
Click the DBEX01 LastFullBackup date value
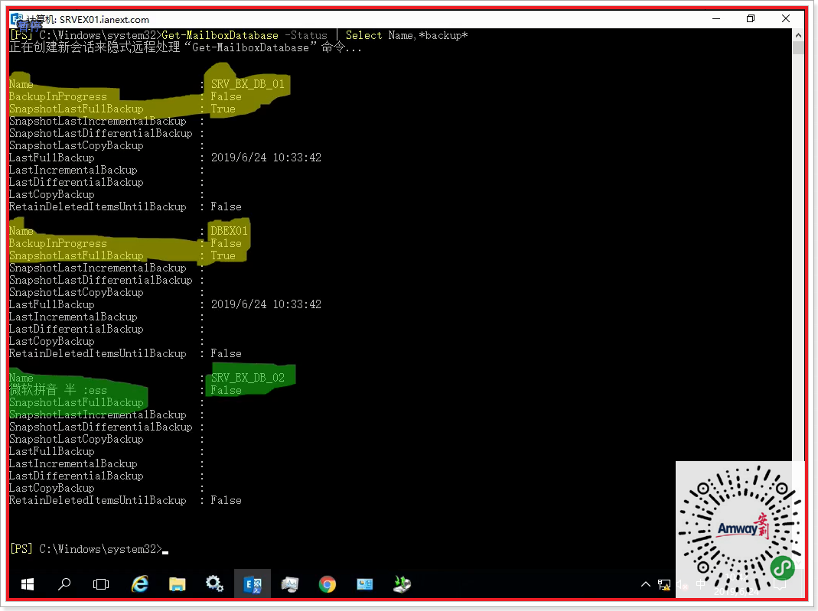266,304
